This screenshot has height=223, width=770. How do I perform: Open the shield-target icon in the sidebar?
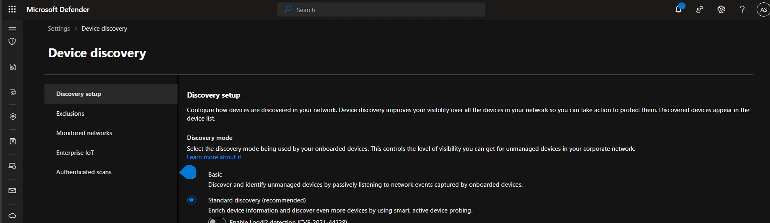[13, 117]
